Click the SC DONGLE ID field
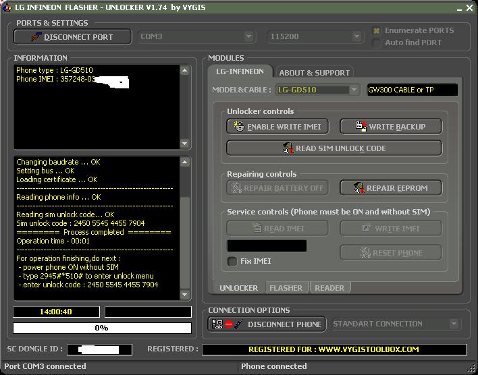The height and width of the screenshot is (375, 478). pos(100,349)
